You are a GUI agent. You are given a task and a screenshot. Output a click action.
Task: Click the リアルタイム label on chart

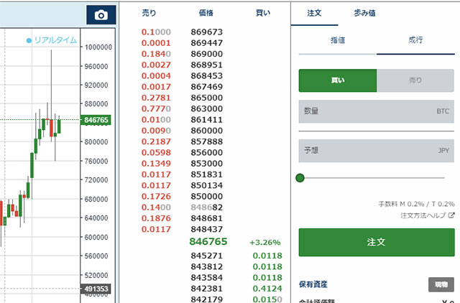[x=55, y=40]
